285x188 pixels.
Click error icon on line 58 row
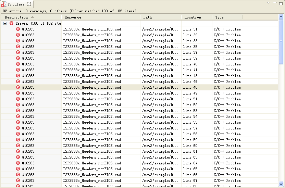[x=18, y=134]
